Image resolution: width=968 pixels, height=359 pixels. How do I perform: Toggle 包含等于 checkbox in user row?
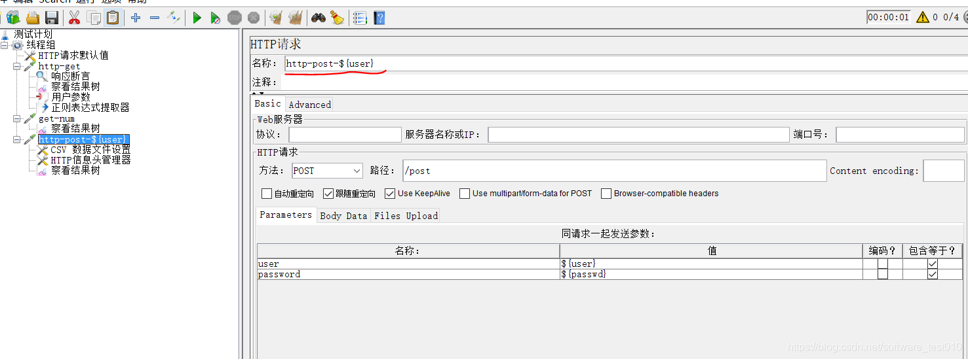[933, 264]
